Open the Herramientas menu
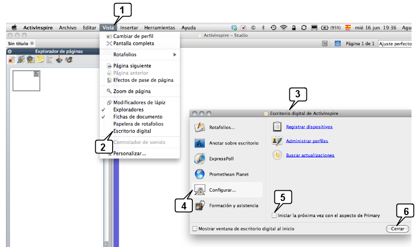 159,28
